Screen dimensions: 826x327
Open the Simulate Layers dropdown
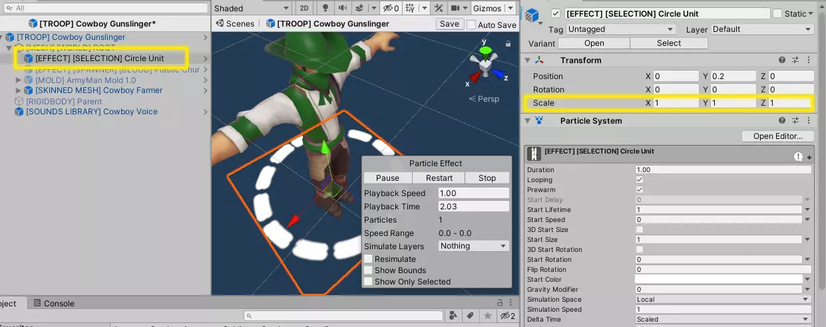[473, 246]
